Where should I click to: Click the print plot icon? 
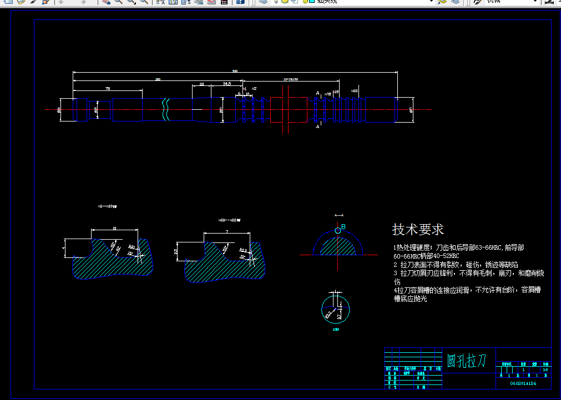click(x=32, y=2)
